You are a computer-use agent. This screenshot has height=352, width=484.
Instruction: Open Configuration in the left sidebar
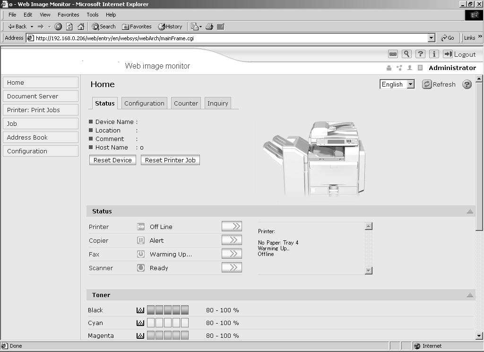pos(41,151)
